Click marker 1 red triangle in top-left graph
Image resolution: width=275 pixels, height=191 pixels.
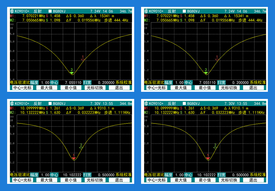(83, 60)
